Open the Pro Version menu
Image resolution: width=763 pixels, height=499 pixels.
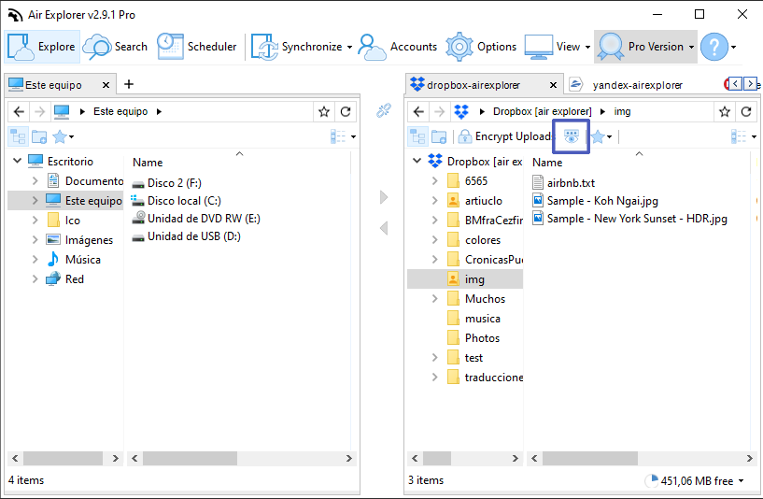[x=645, y=47]
